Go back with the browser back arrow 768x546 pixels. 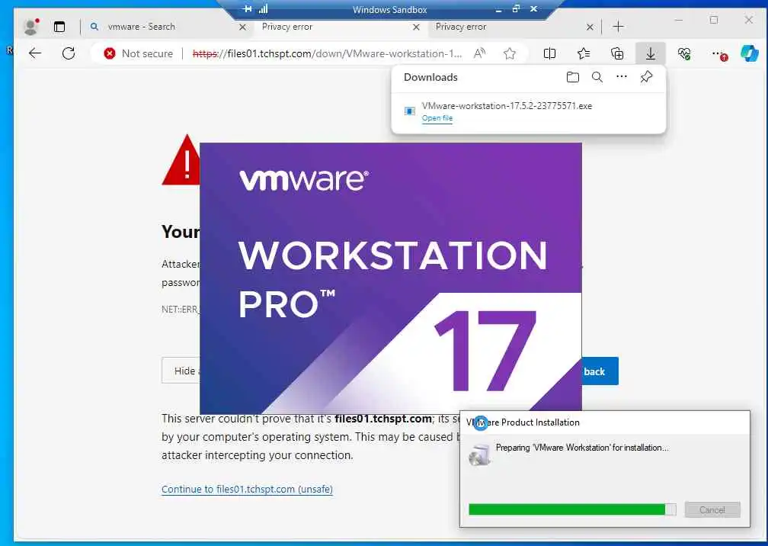[x=35, y=53]
